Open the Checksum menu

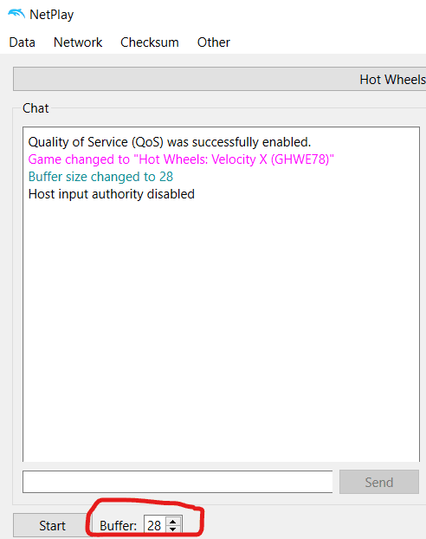pyautogui.click(x=150, y=42)
